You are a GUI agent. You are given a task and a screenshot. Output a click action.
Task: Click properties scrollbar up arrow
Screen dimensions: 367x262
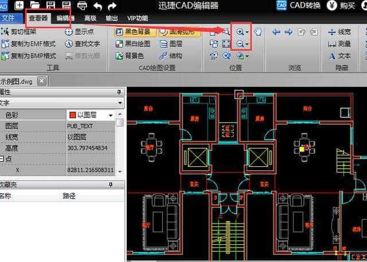point(120,114)
